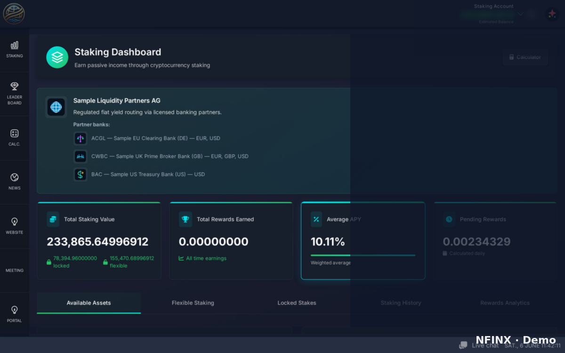Click the Live chat link
Screen dimensions: 565x353
pos(485,345)
